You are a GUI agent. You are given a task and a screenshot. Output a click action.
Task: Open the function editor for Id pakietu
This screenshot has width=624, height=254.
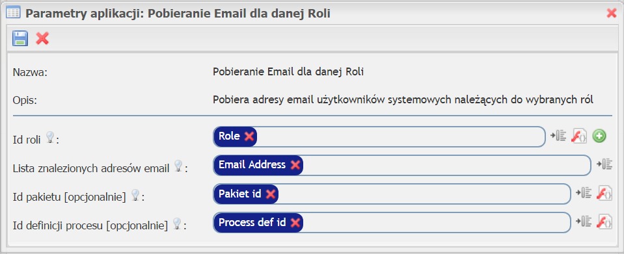click(604, 194)
